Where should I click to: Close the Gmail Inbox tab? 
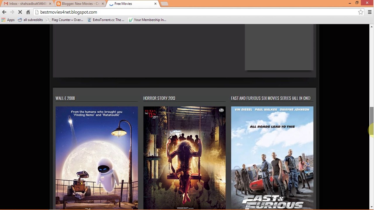pyautogui.click(x=50, y=3)
